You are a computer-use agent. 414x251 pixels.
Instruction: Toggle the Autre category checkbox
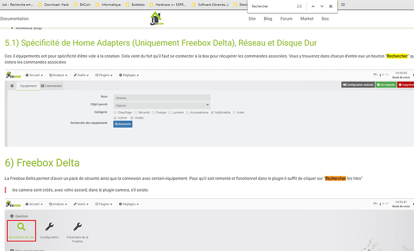coord(234,113)
